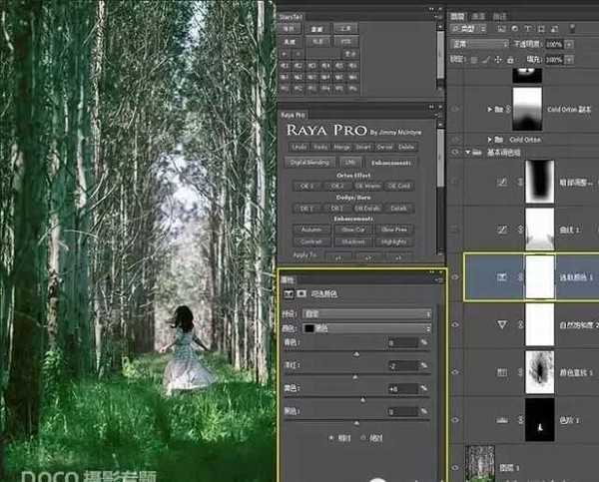This screenshot has height=482, width=599.
Task: Click the lock image pixels brush icon
Action: 484,58
